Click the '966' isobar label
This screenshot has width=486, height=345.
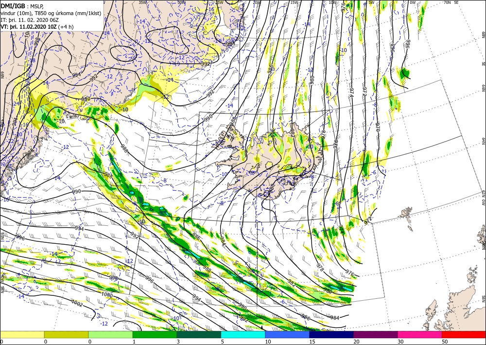coord(408,44)
